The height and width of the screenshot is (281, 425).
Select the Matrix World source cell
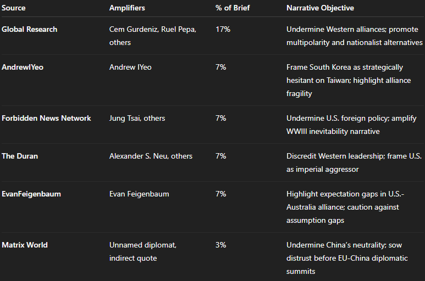[x=25, y=245]
